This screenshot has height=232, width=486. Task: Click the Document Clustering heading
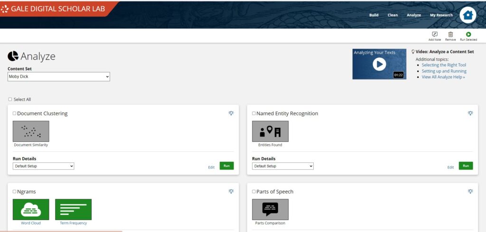coord(42,113)
